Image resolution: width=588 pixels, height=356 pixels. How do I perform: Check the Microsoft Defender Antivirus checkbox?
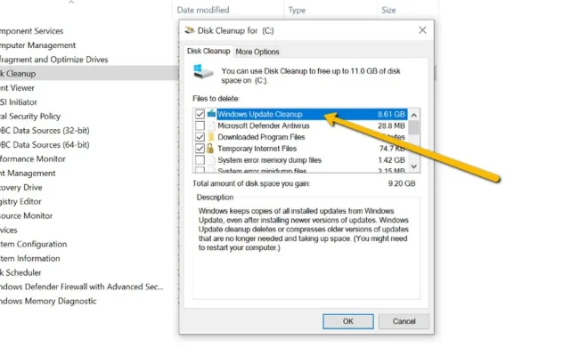pos(200,125)
